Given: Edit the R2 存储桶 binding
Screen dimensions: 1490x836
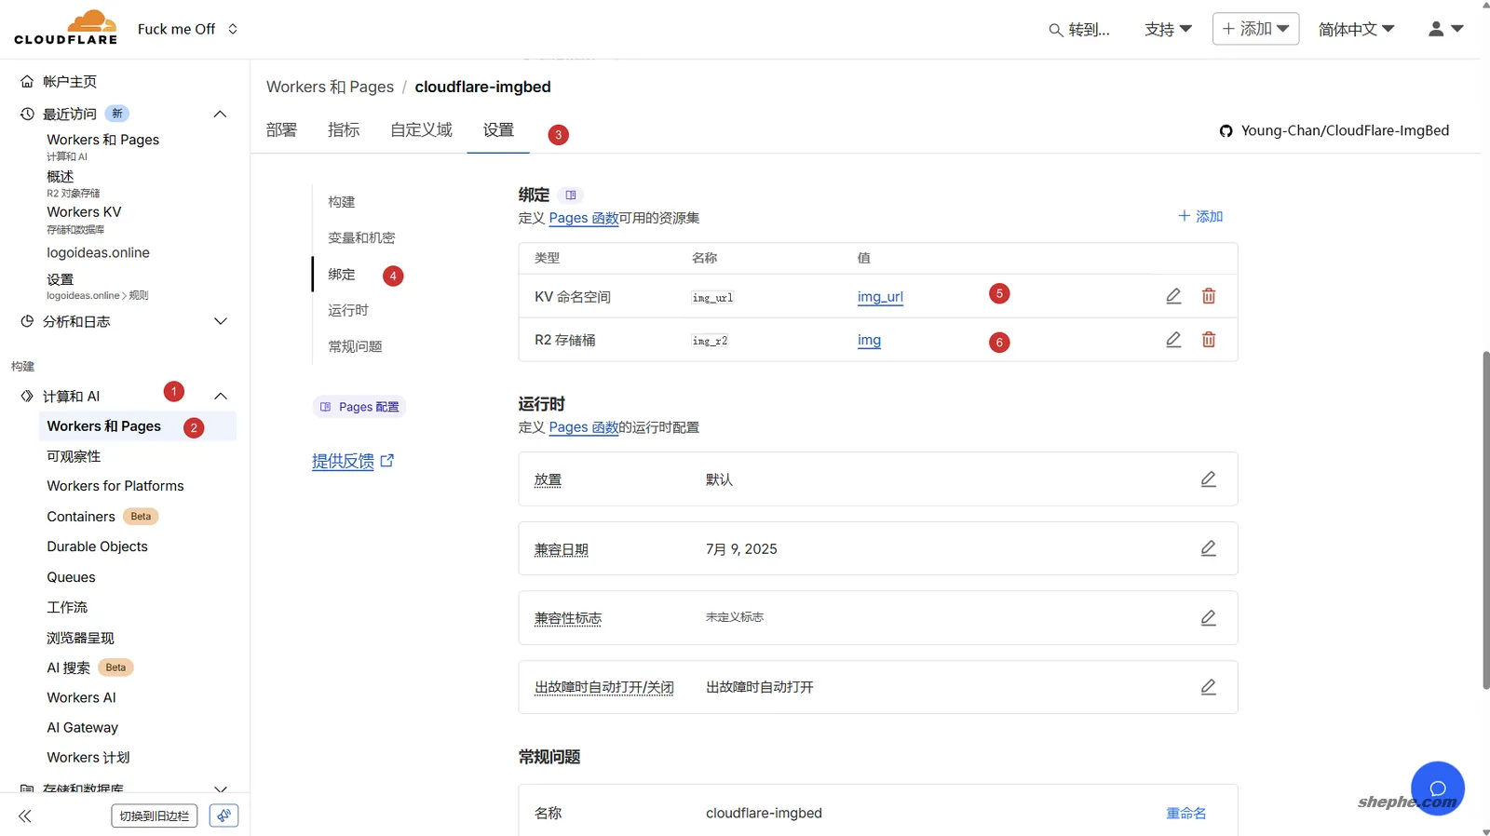Looking at the screenshot, I should click(1173, 340).
